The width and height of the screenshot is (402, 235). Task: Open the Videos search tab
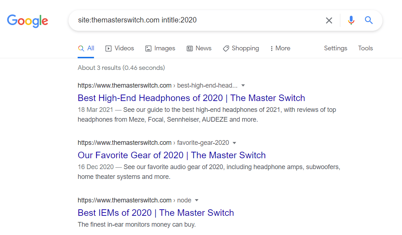(120, 48)
